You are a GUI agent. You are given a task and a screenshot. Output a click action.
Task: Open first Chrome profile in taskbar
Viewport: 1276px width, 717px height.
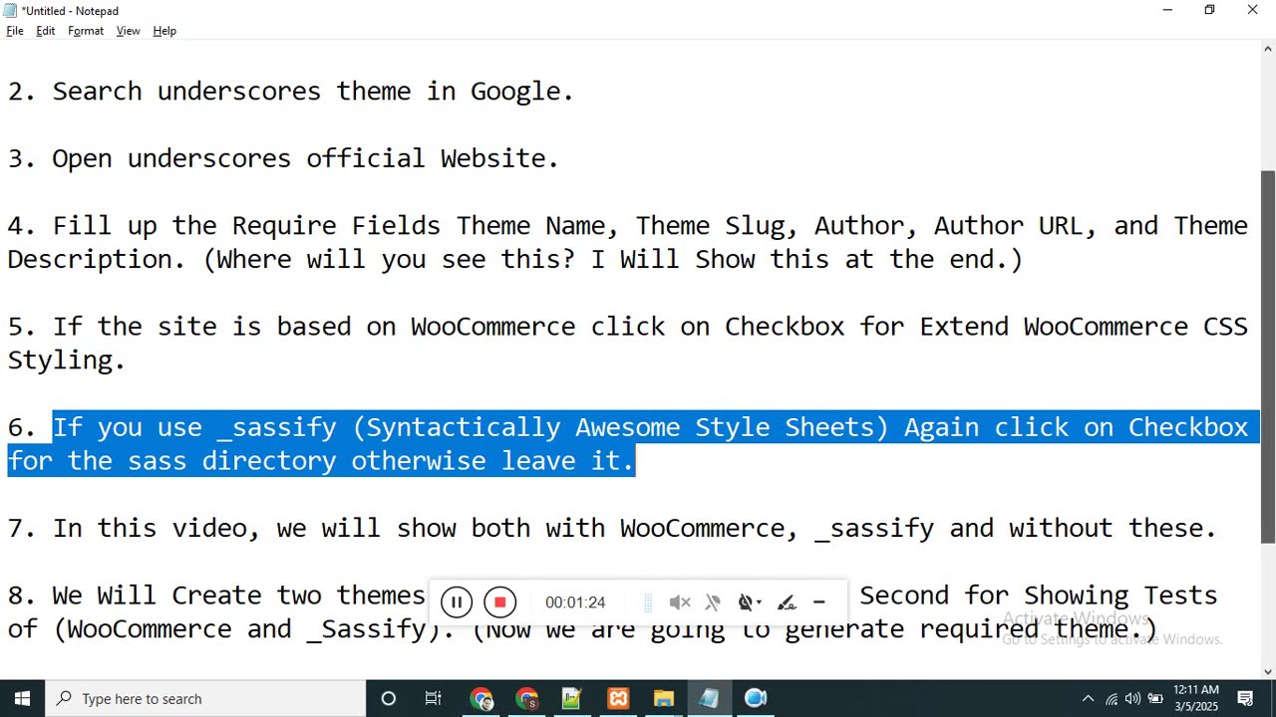(x=482, y=698)
